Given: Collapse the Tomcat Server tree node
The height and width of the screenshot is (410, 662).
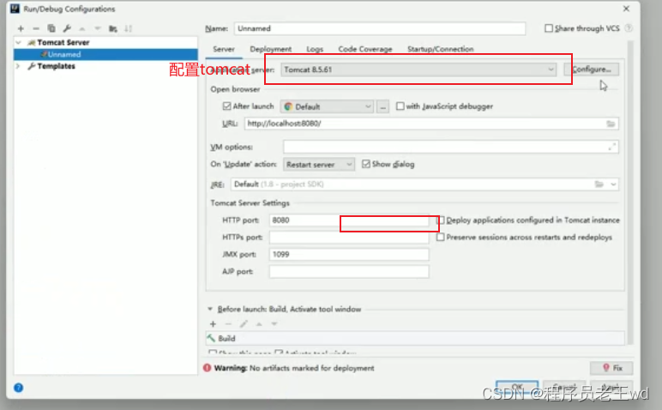Looking at the screenshot, I should [19, 43].
